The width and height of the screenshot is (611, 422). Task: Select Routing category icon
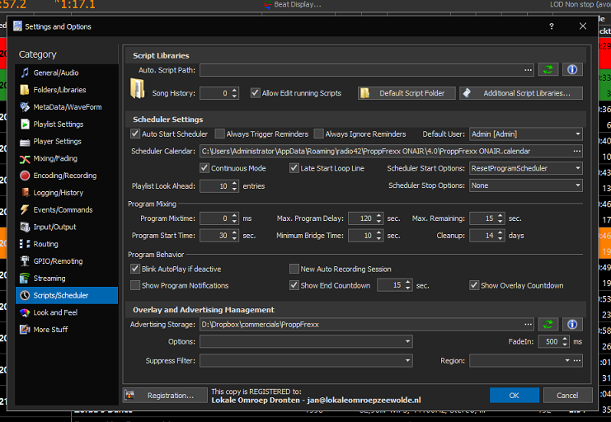tap(25, 244)
